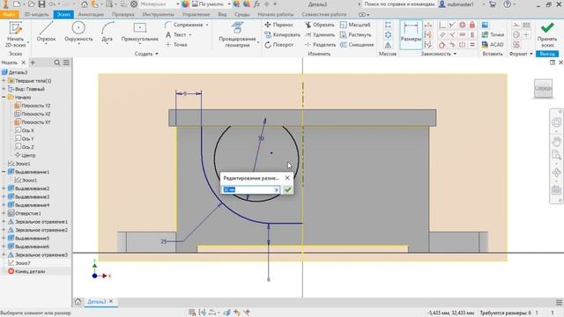Image resolution: width=564 pixels, height=317 pixels.
Task: Select the Окружность circle tool
Action: tap(78, 33)
